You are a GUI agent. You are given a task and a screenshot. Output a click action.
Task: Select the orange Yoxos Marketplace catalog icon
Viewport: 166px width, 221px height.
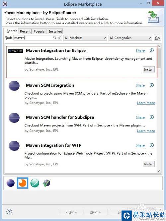(x=23, y=183)
